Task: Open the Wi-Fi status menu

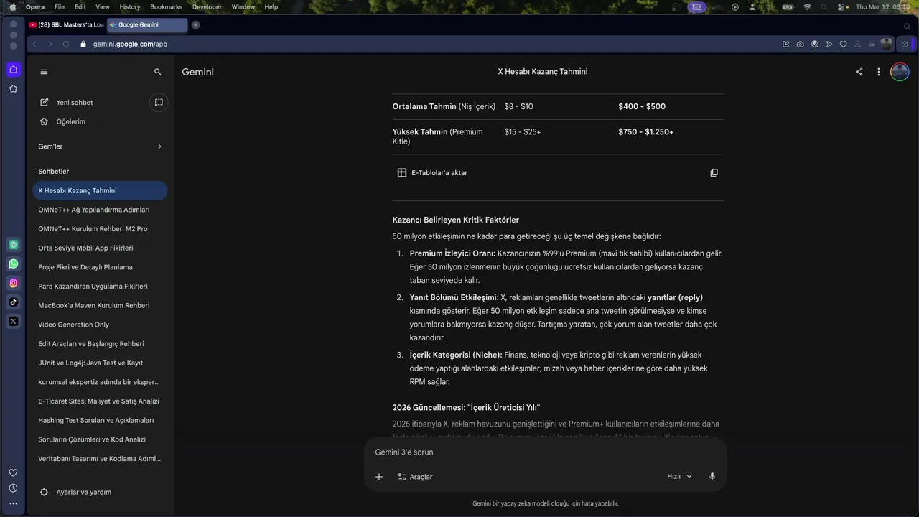Action: pyautogui.click(x=807, y=6)
